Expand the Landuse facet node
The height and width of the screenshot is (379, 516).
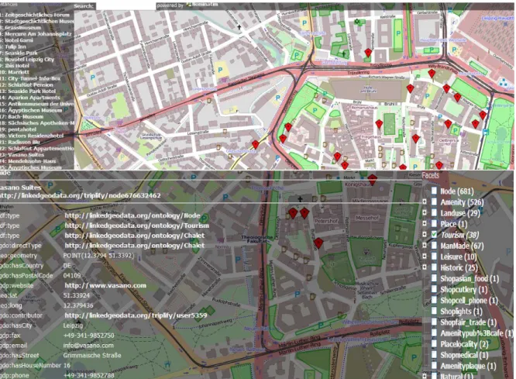coord(425,212)
